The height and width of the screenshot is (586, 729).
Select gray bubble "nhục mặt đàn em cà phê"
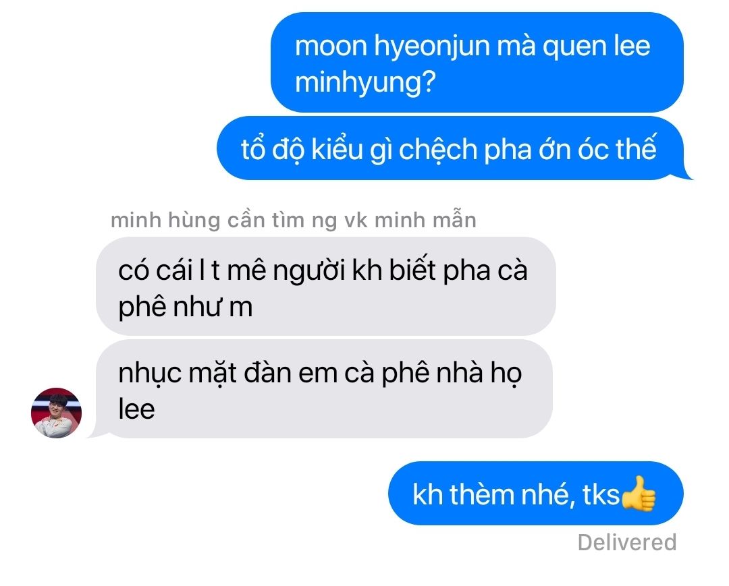pos(323,389)
